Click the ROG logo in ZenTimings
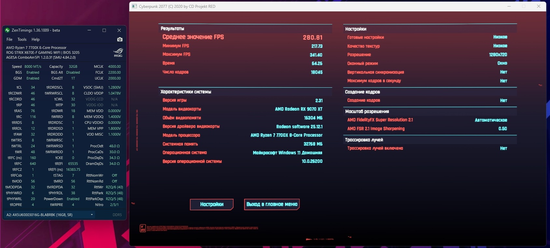 coord(118,52)
